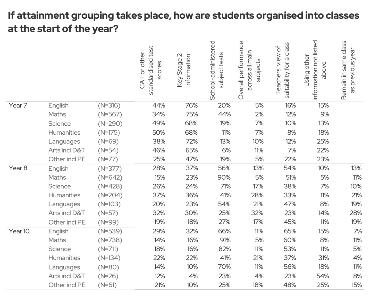Click the 76% value in Year 7 English row

coord(191,105)
